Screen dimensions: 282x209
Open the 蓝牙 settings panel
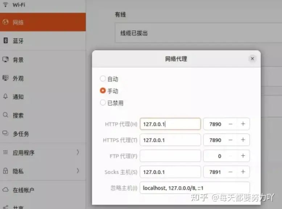(x=43, y=41)
